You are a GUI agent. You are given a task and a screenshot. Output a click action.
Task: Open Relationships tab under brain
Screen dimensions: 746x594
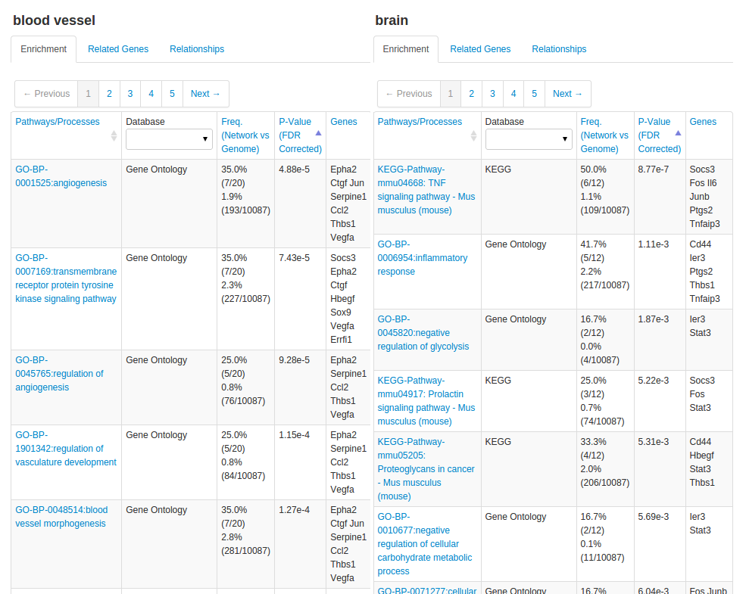559,49
